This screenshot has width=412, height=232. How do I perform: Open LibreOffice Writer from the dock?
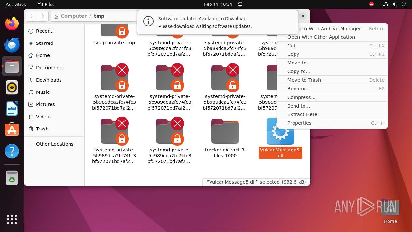coord(12,109)
